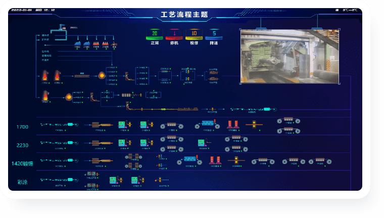Click blue coating line with alert, 1420镀锡 row

pos(189,160)
